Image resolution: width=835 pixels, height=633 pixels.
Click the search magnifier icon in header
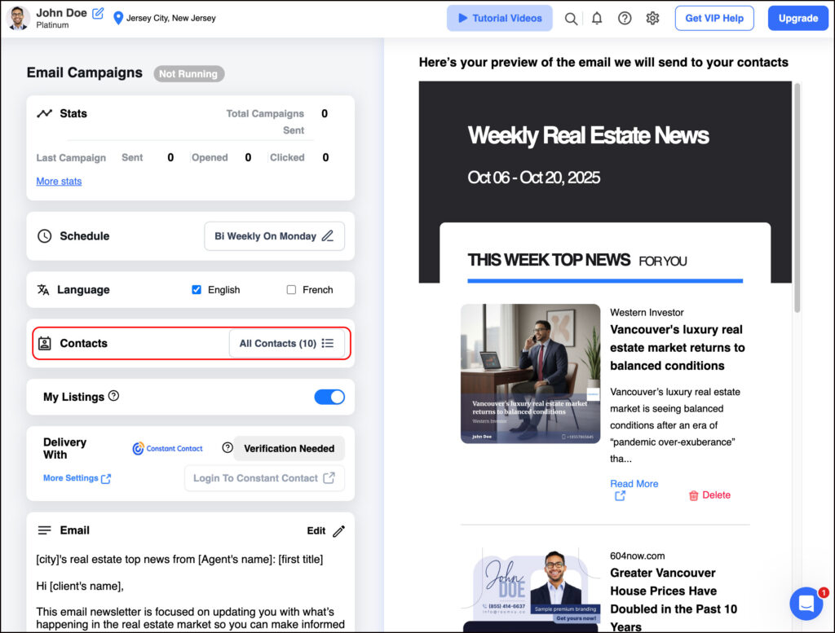coord(571,18)
